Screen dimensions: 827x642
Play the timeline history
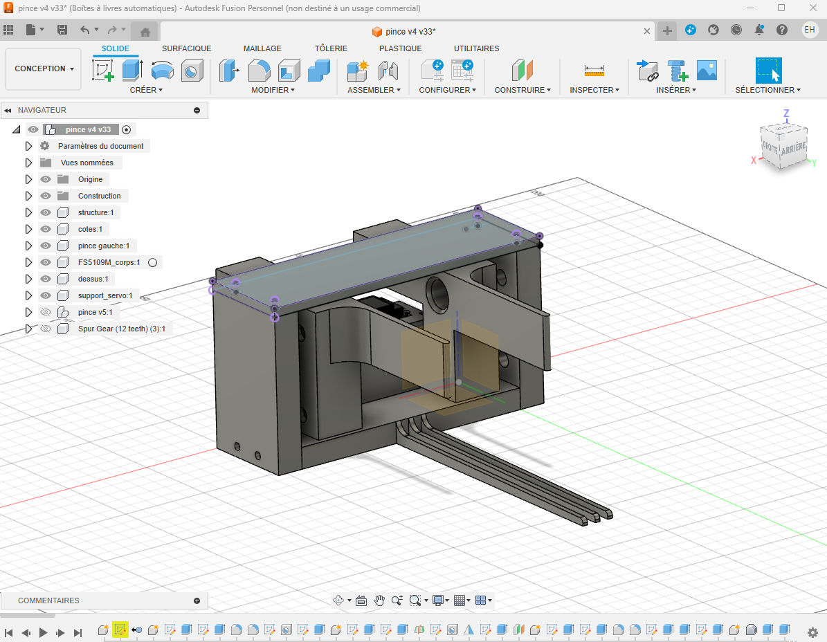[x=43, y=632]
